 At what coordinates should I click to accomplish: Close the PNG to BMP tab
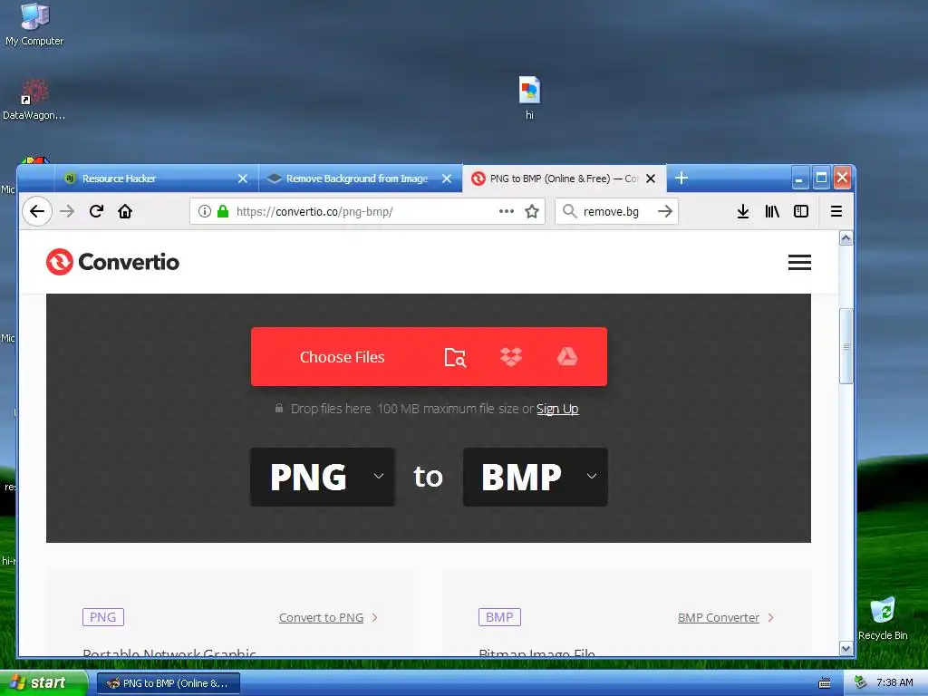click(x=651, y=179)
